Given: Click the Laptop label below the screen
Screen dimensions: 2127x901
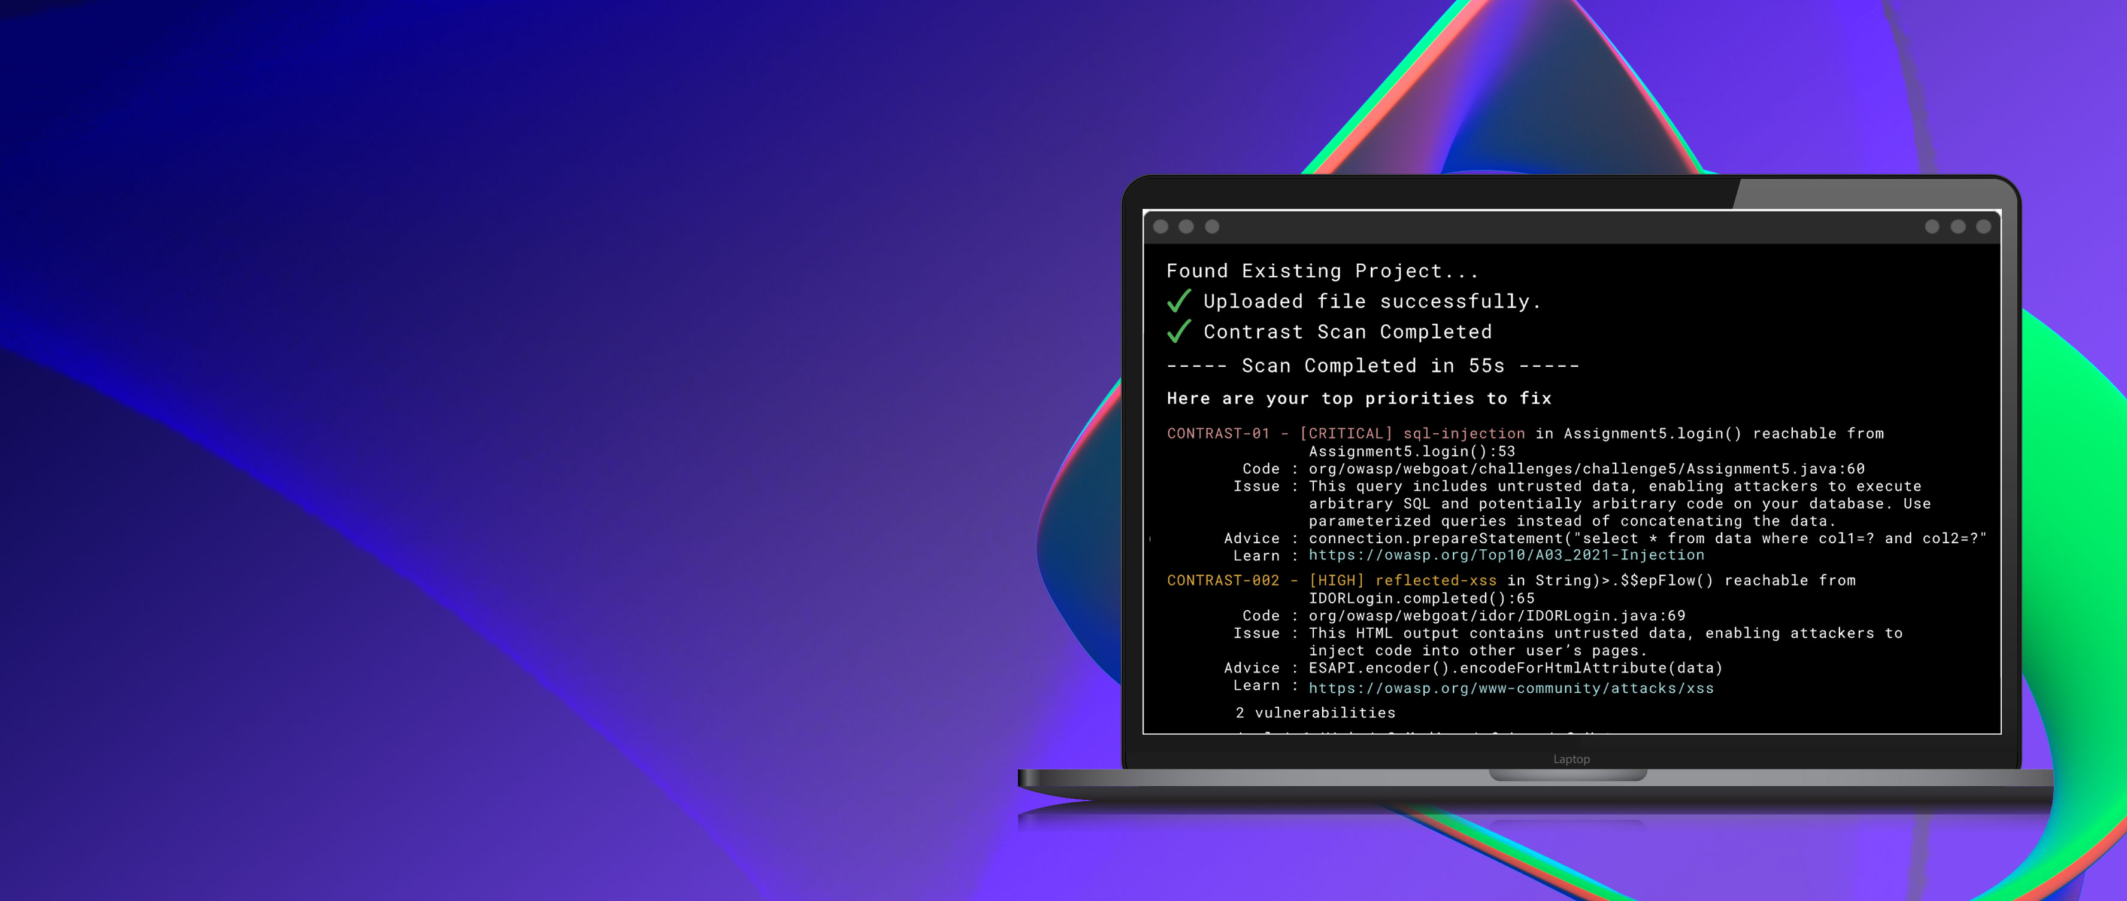Looking at the screenshot, I should point(1571,759).
